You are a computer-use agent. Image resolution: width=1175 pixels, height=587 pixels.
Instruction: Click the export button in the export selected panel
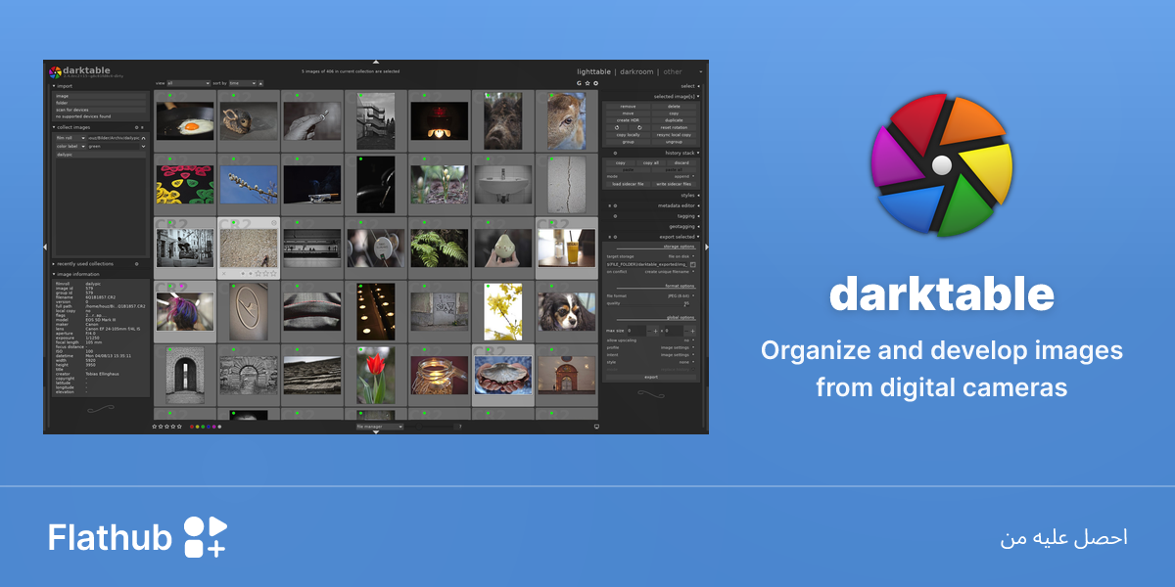(x=650, y=377)
